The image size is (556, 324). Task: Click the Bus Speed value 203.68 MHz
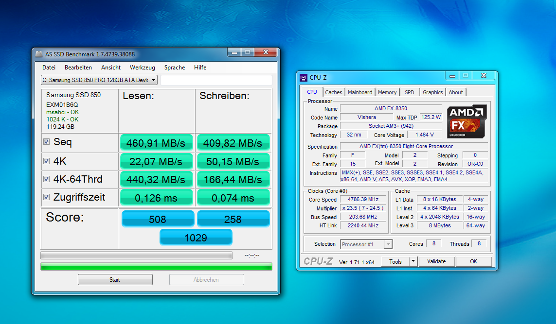(x=363, y=217)
